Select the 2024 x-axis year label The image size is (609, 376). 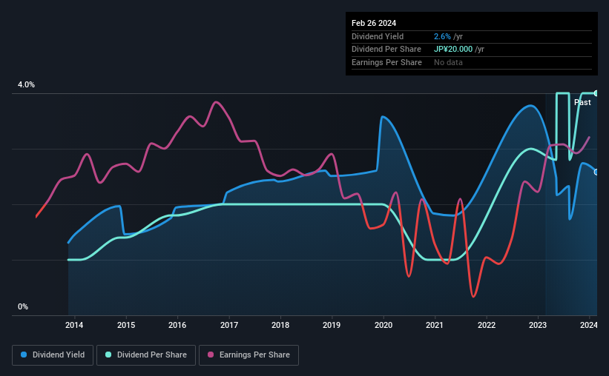click(x=589, y=325)
